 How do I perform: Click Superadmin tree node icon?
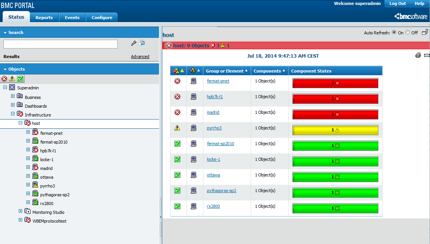tap(12, 87)
